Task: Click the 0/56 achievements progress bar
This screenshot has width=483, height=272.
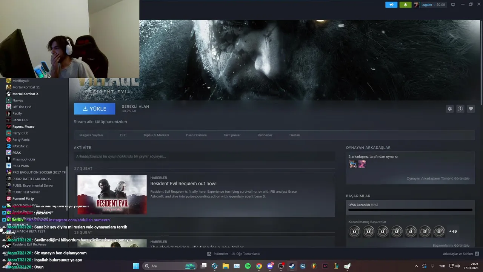Action: (410, 210)
